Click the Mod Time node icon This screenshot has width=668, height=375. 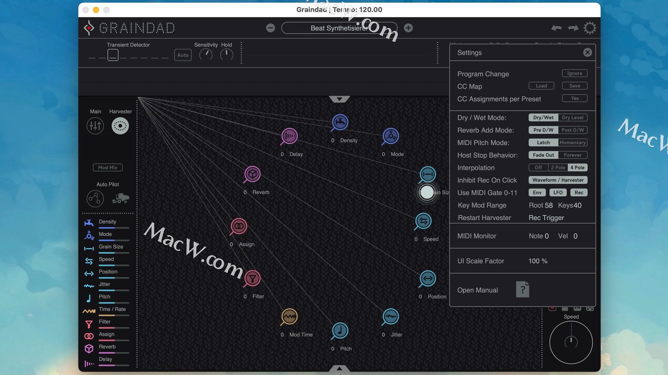pos(289,317)
